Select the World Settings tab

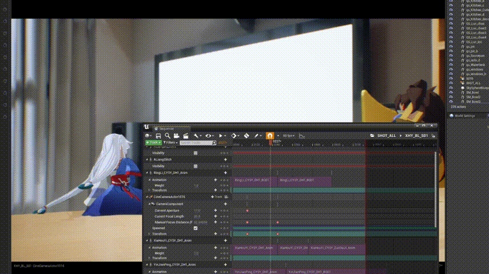tap(464, 116)
